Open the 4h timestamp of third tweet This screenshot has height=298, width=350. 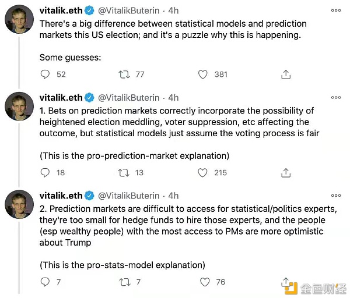173,196
